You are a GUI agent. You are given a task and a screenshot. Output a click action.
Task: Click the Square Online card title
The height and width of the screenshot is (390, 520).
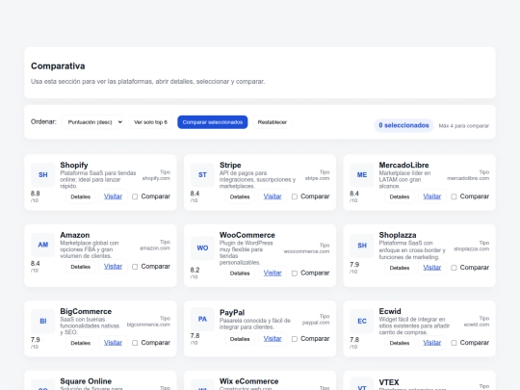[86, 381]
